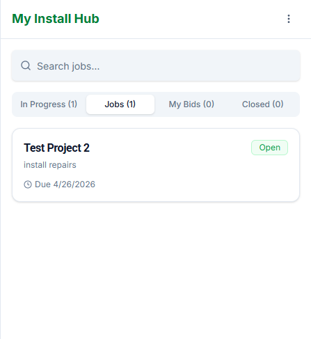Open the Test Project 2 job title
311x339 pixels.
56,148
